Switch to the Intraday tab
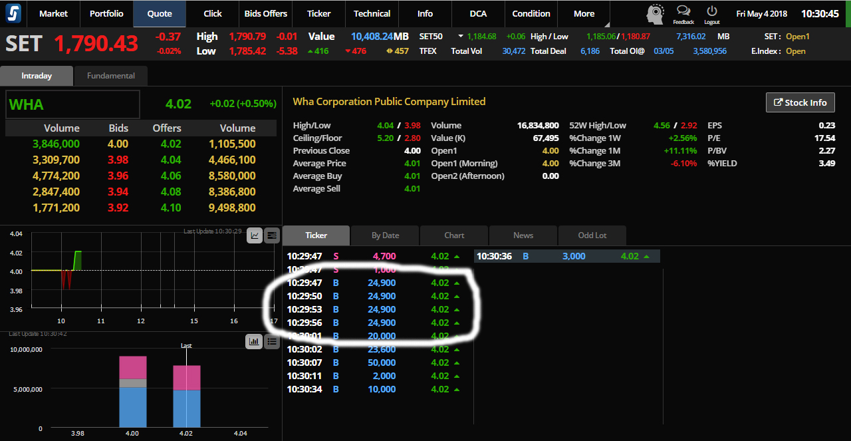This screenshot has width=851, height=441. [x=37, y=76]
